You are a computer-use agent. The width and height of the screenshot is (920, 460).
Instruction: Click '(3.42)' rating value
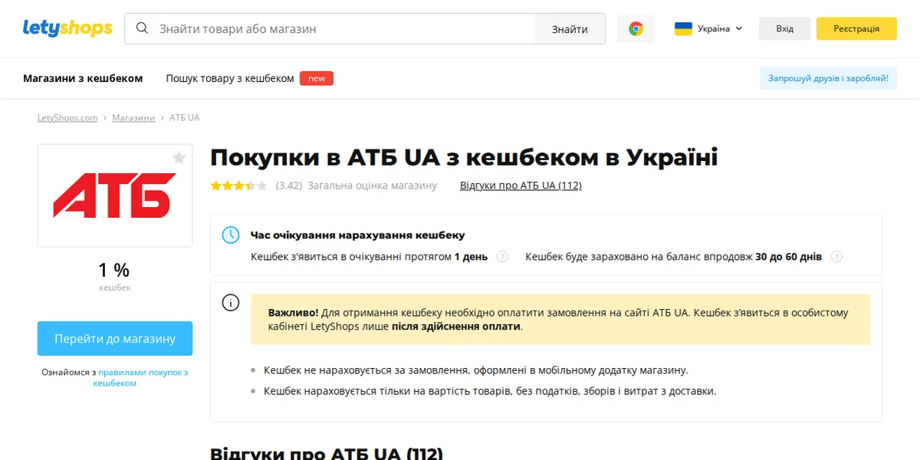point(289,186)
